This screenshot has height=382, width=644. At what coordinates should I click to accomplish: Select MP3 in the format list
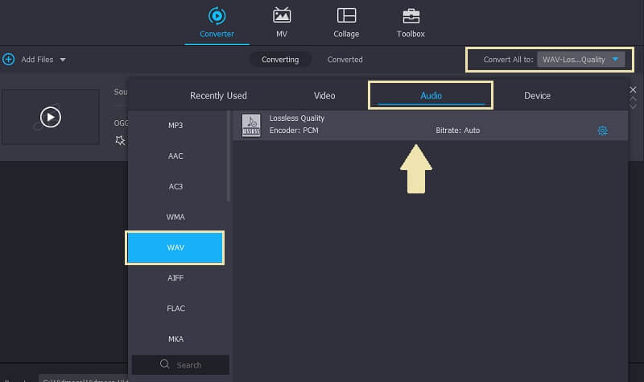pos(175,125)
